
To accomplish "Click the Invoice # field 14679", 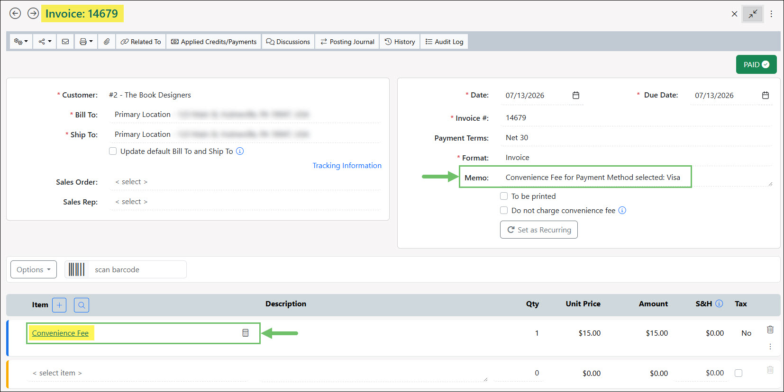I will (637, 118).
